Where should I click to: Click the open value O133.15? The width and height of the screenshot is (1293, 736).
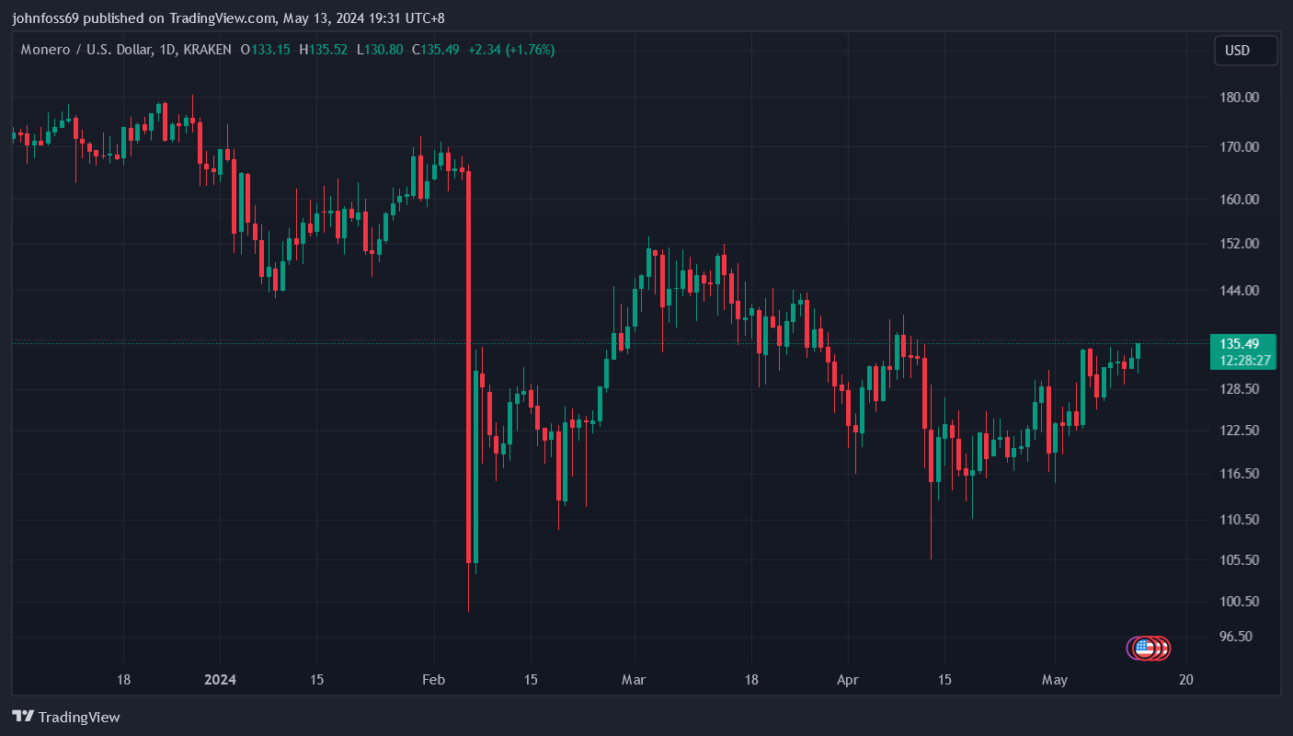coord(265,50)
